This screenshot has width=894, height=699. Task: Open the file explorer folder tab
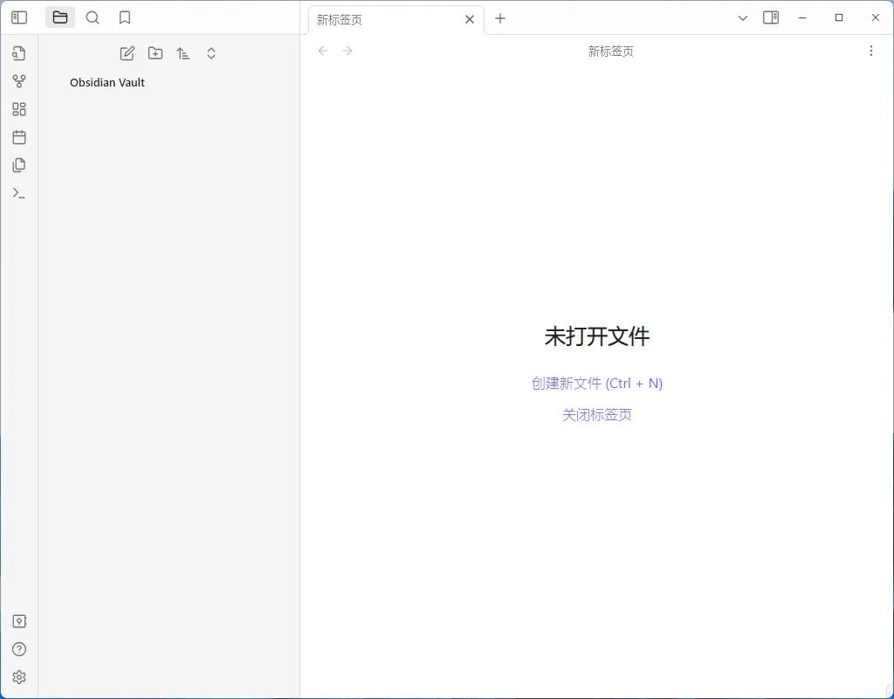60,17
